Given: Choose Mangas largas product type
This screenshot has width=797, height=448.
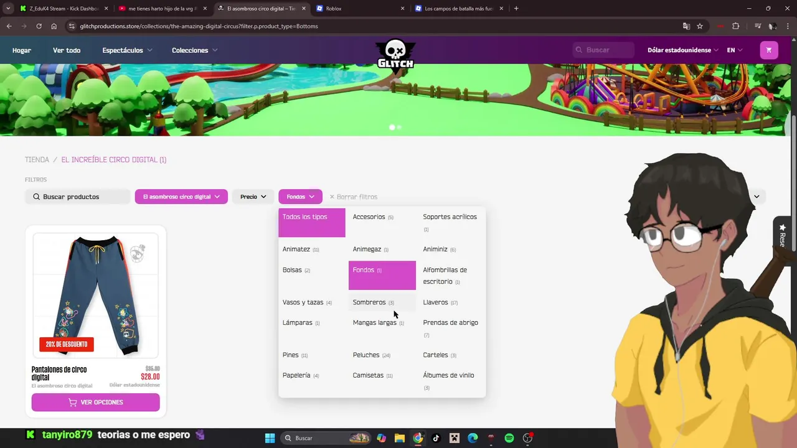Looking at the screenshot, I should click(x=378, y=323).
